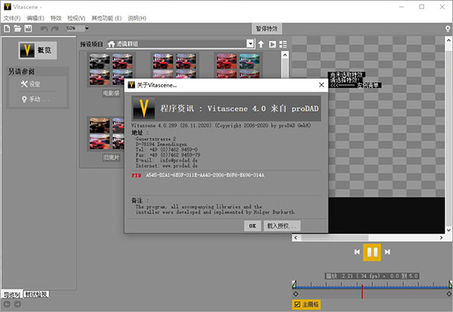The height and width of the screenshot is (312, 453).
Task: Expand the 滤镜群组 preset dropdown
Action: tap(251, 44)
